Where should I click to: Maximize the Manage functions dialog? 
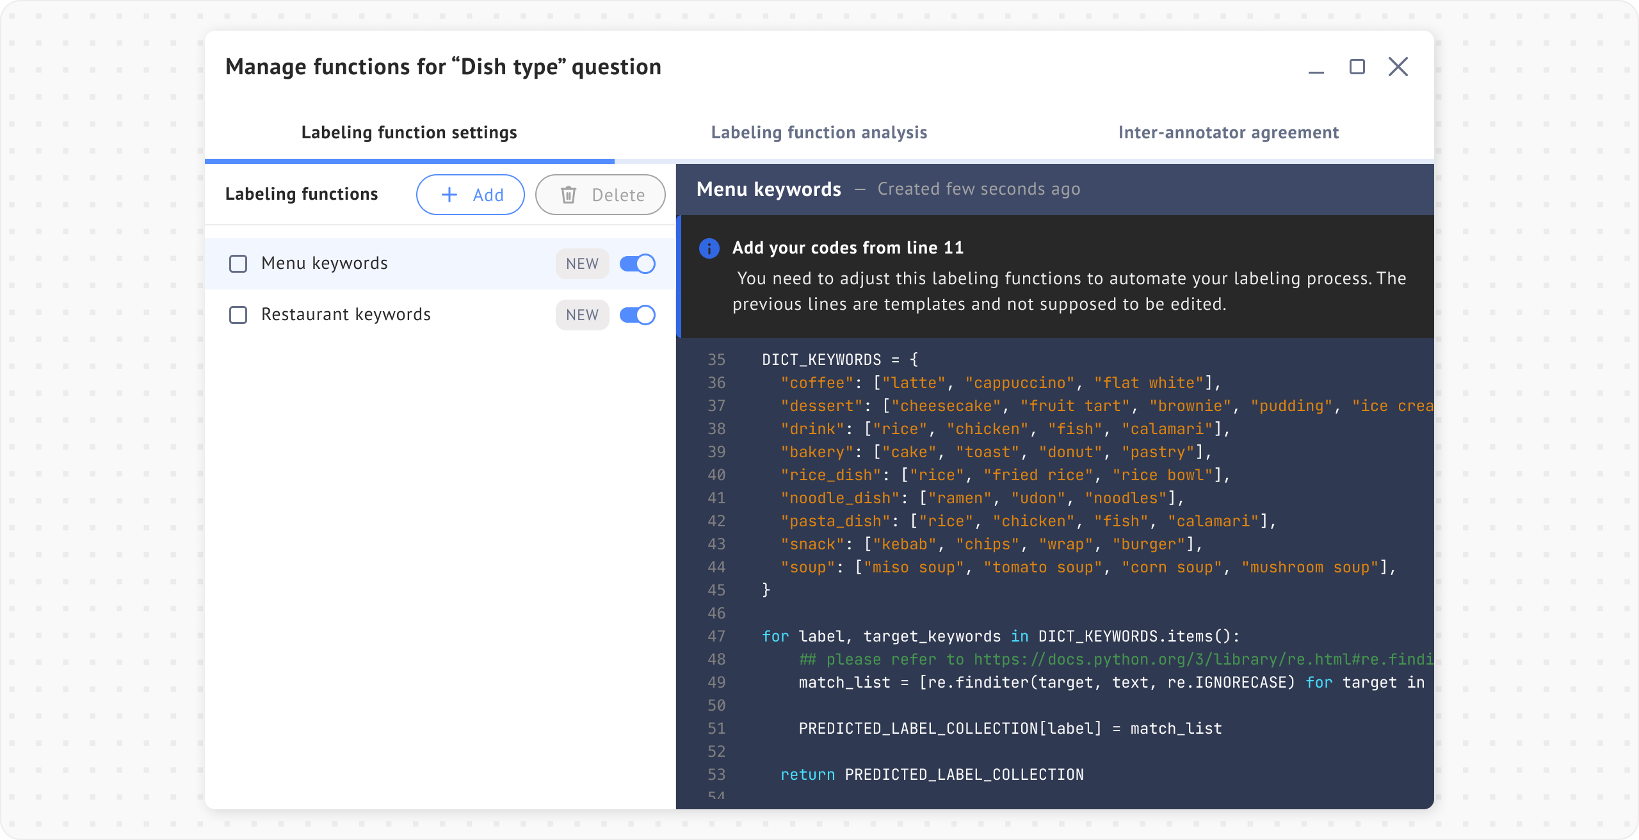[x=1357, y=67]
